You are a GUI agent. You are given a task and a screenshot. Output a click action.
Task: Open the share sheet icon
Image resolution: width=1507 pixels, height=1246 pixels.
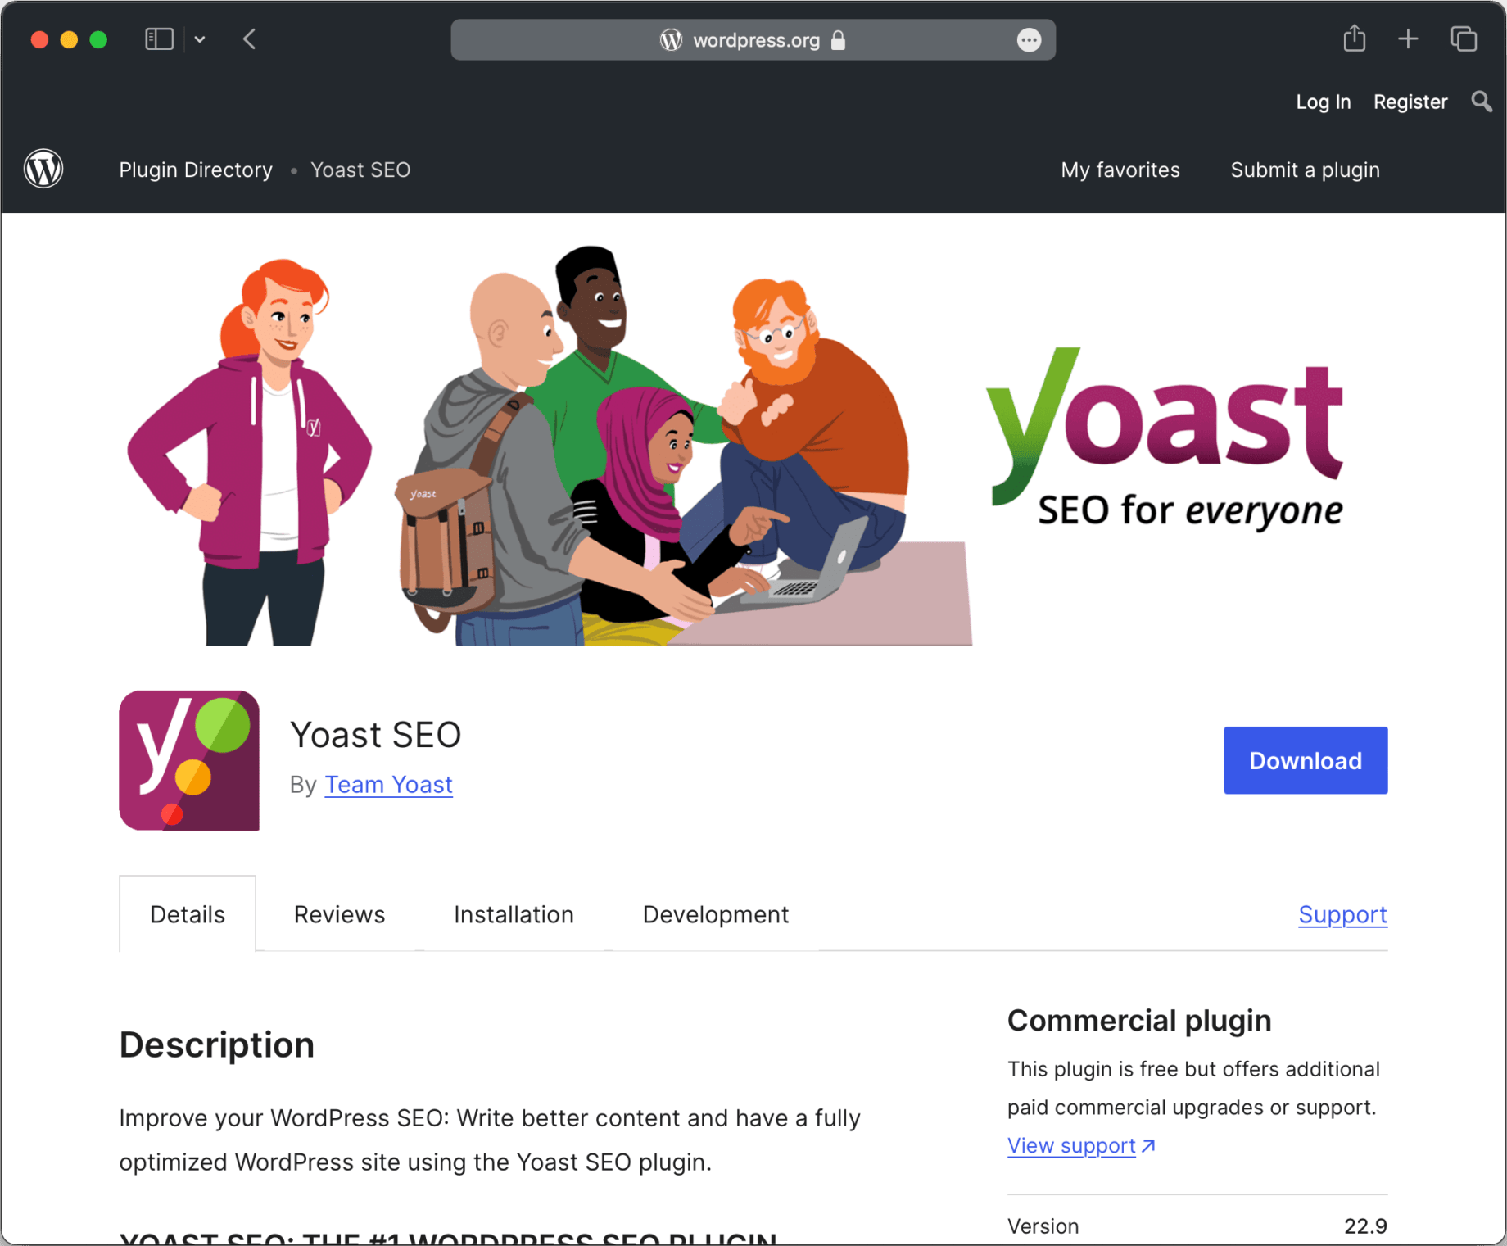coord(1355,39)
